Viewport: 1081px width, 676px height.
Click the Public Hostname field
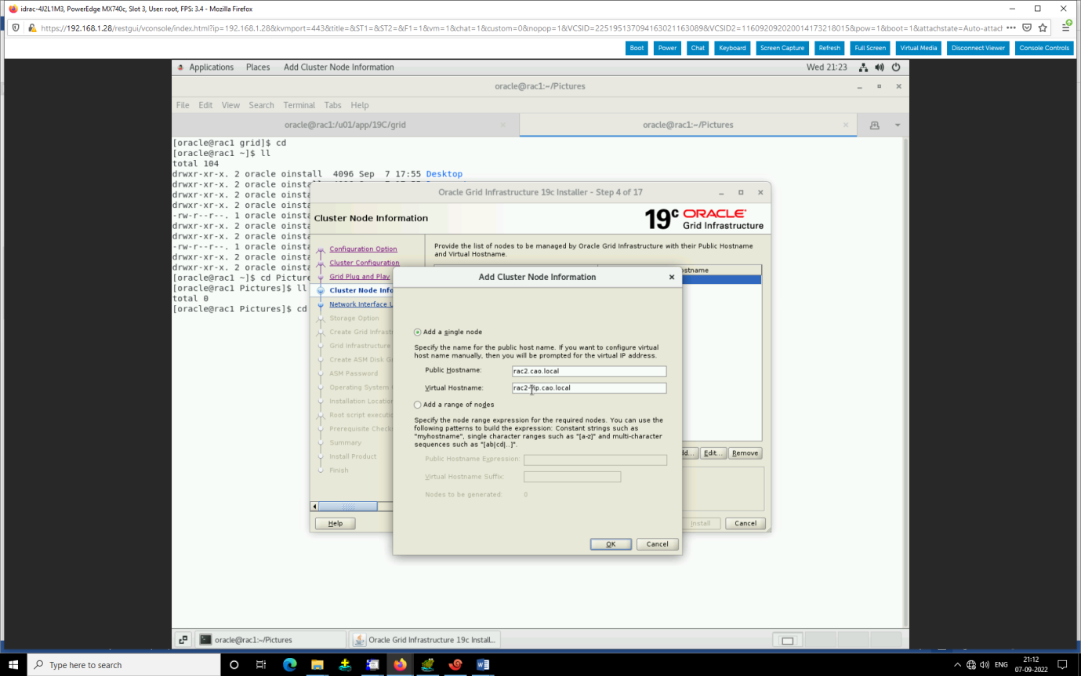pos(588,371)
